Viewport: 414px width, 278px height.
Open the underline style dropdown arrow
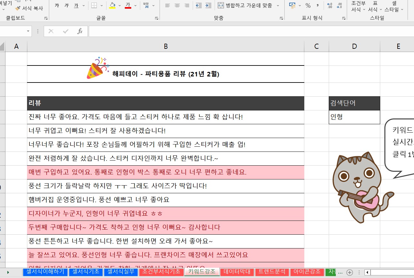point(84,6)
